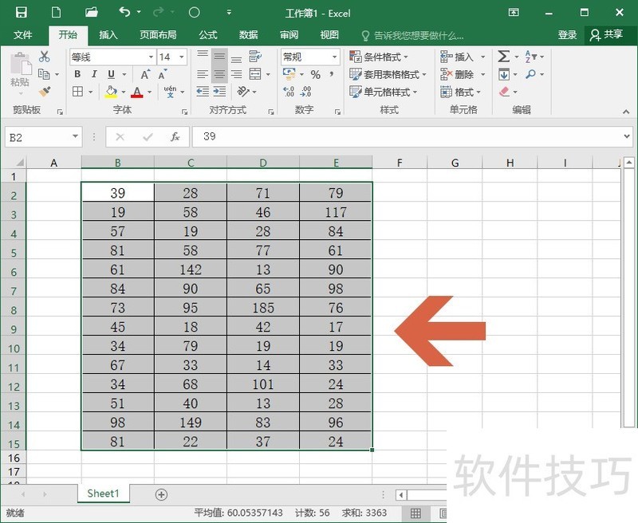Click the Sheet1 worksheet tab
Image resolution: width=638 pixels, height=523 pixels.
click(x=103, y=494)
